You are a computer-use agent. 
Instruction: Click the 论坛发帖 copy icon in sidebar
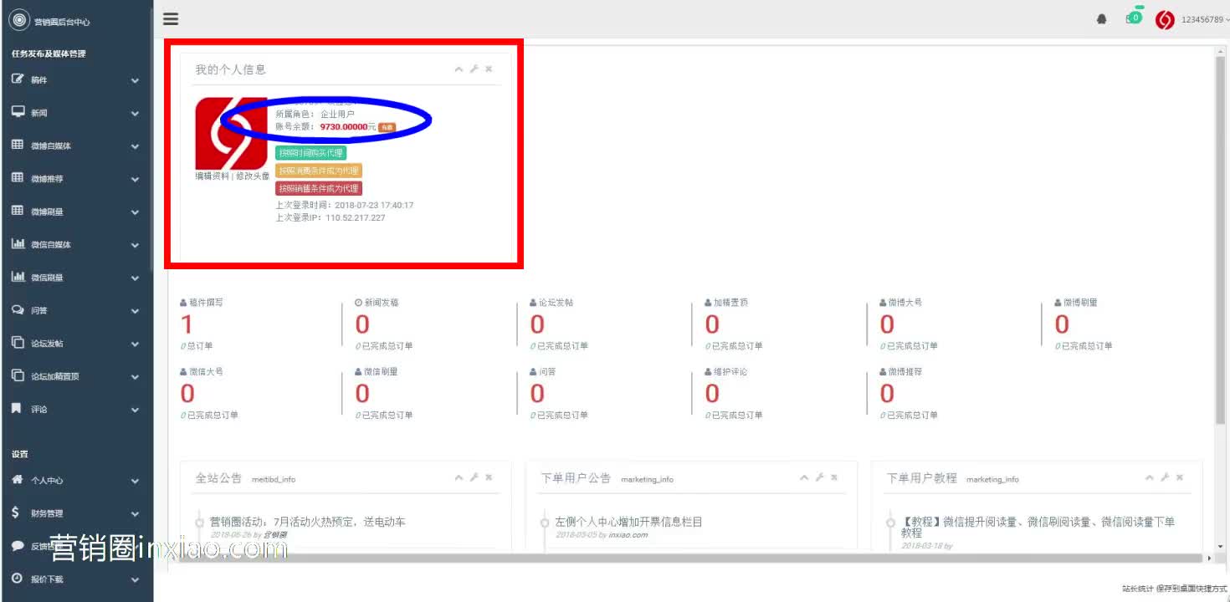[x=18, y=343]
